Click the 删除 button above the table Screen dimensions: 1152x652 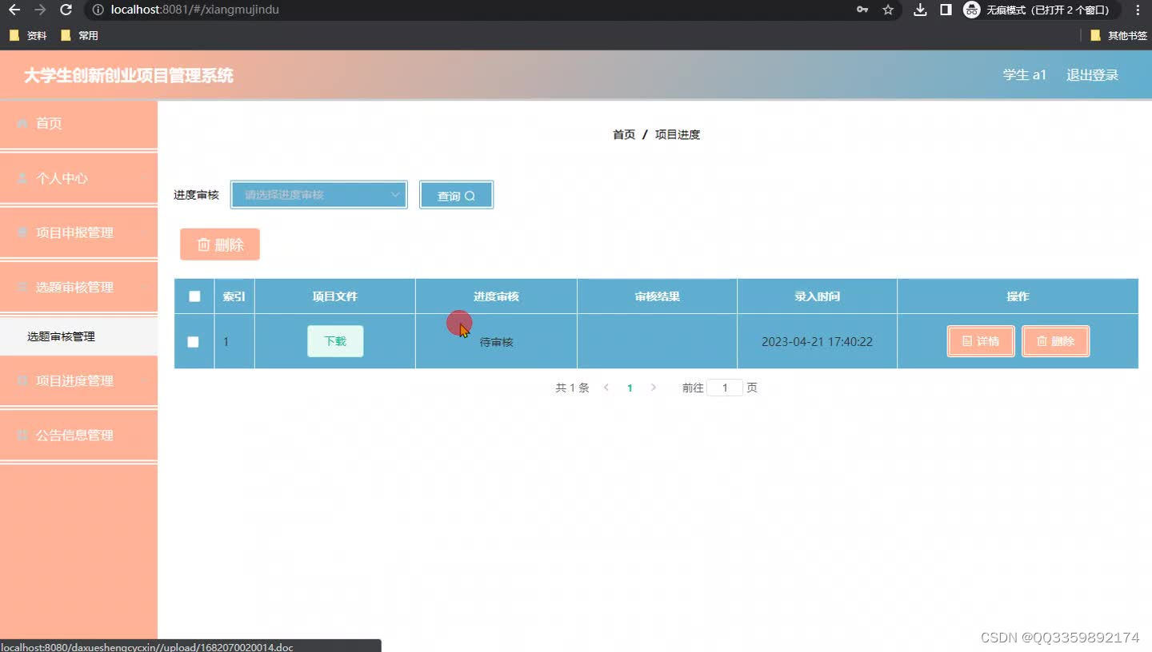pos(220,245)
